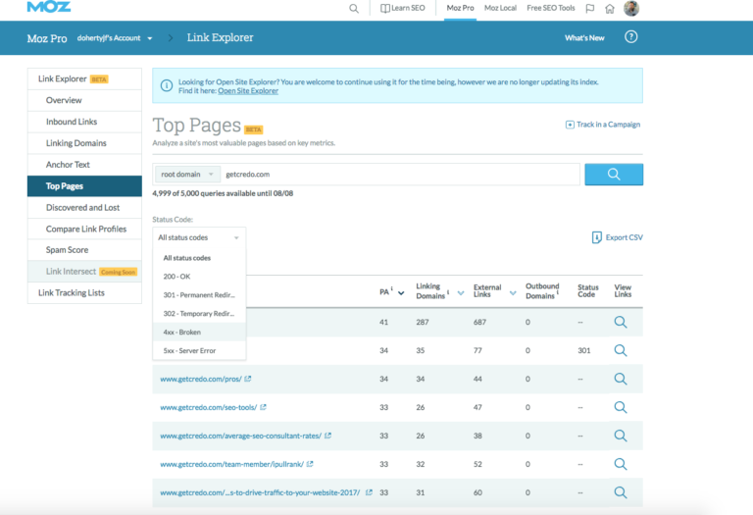The image size is (753, 515).
Task: Open Linking Domains in sidebar
Action: tap(84, 143)
